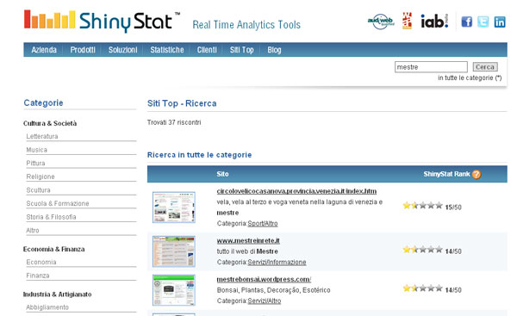This screenshot has width=517, height=316.
Task: Click the iab Italia logo
Action: tap(434, 22)
